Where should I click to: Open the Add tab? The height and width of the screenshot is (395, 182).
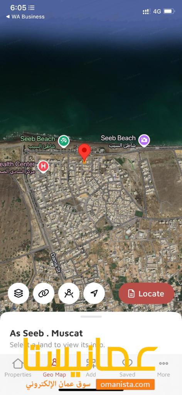click(x=91, y=368)
